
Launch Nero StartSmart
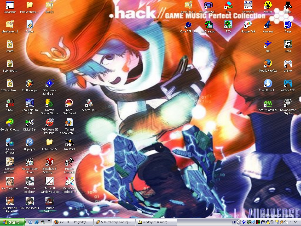(69, 107)
